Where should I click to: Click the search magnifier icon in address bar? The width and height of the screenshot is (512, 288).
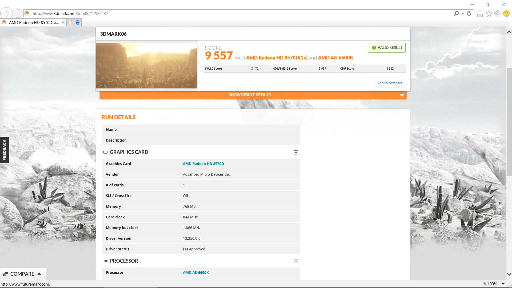click(x=456, y=13)
